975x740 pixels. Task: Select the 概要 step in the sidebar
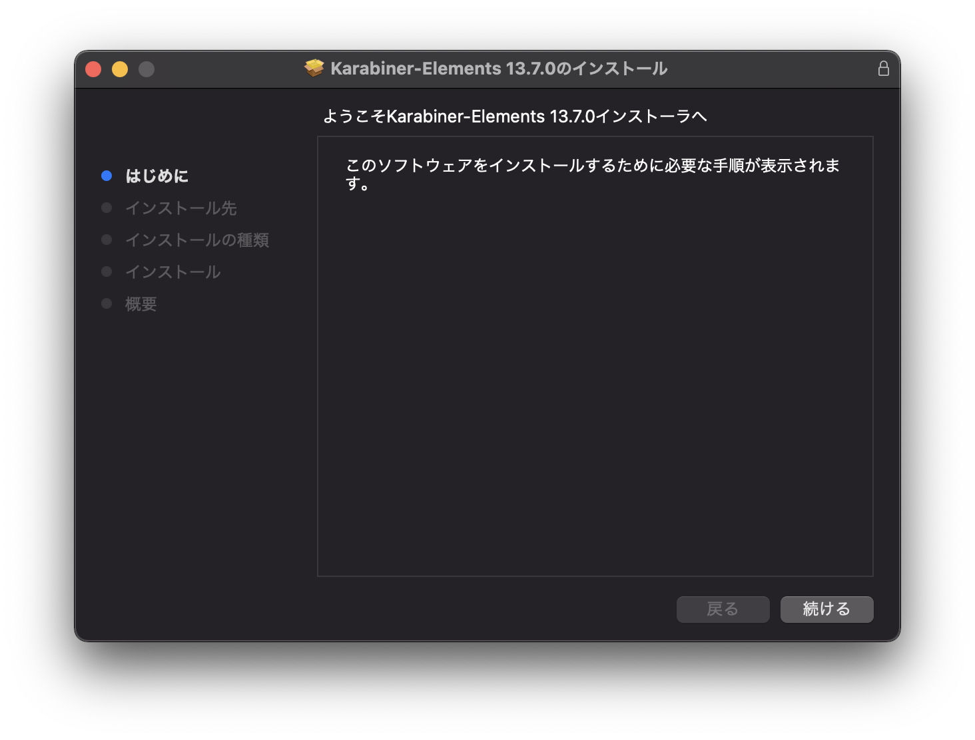pyautogui.click(x=141, y=303)
